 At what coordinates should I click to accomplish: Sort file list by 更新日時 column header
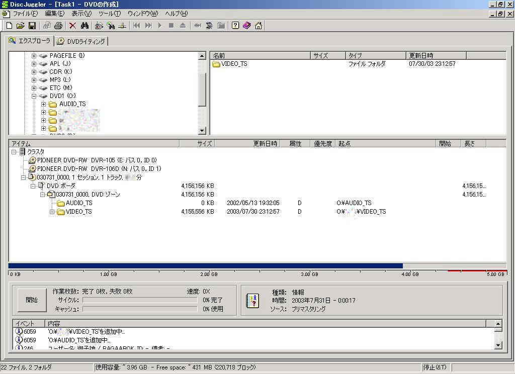click(436, 55)
